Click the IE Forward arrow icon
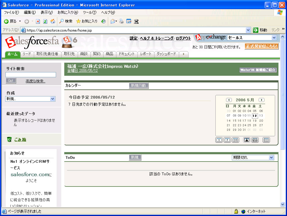287x216 pixels. [x=27, y=21]
